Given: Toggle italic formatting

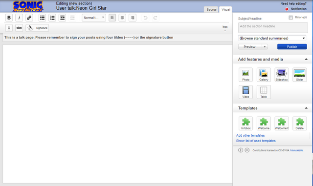Looking at the screenshot, I should [19, 18].
